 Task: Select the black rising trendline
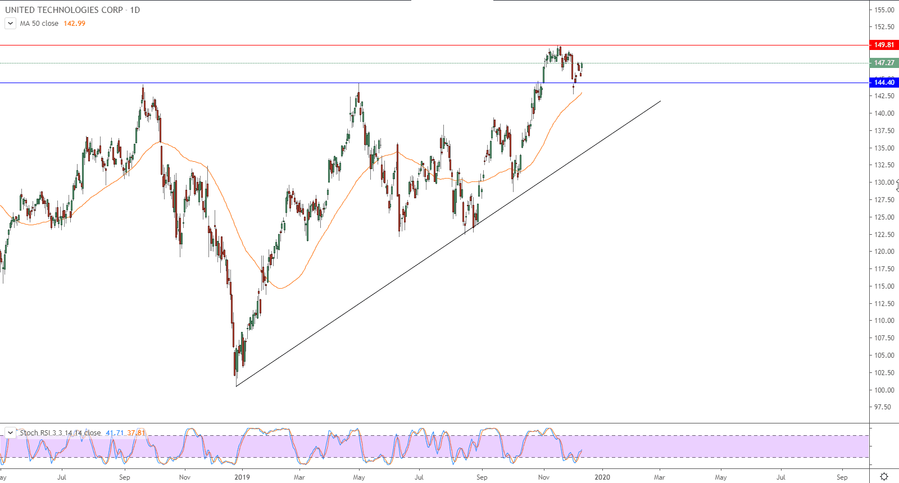[448, 244]
